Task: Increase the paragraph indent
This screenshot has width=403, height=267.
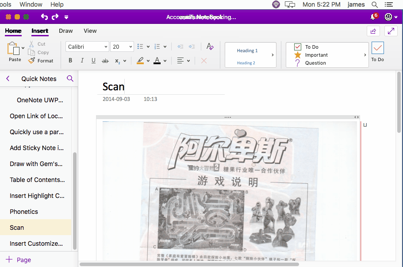Action: (x=192, y=46)
